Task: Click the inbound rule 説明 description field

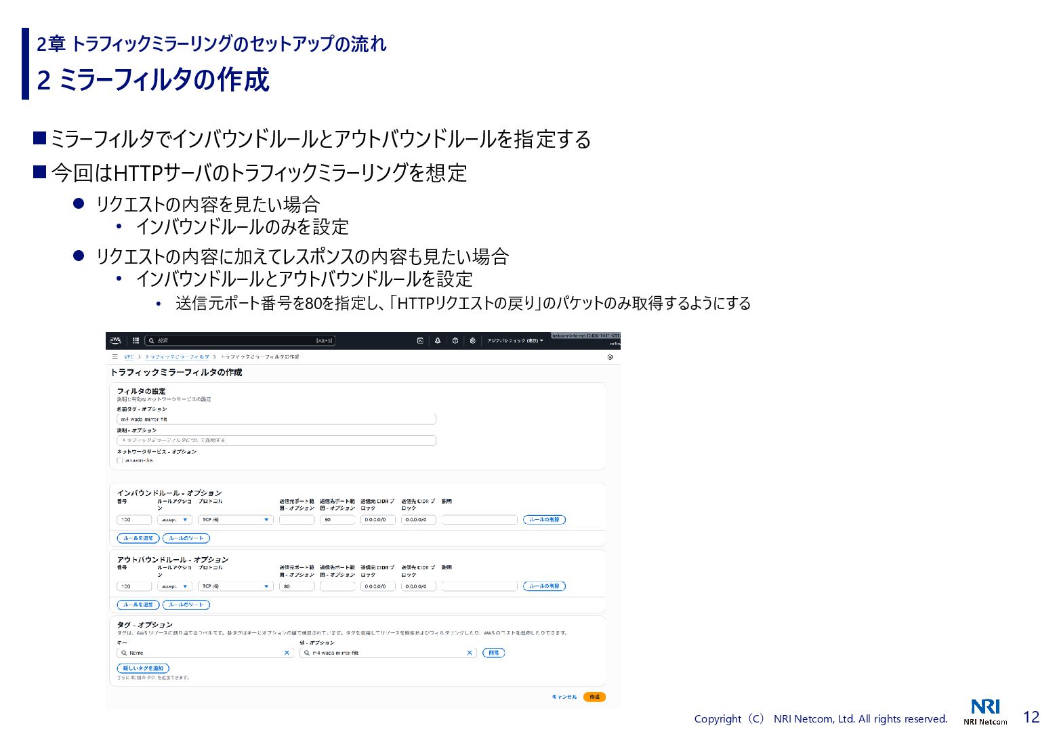Action: click(x=480, y=520)
